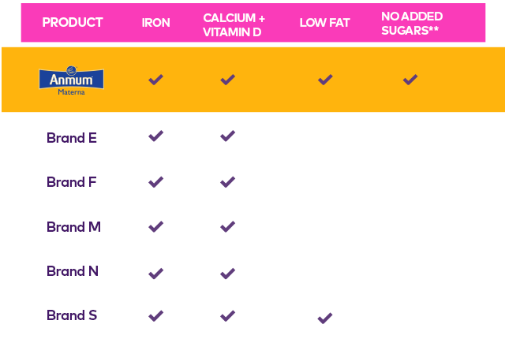505x339 pixels.
Task: Click the Brand F label
Action: click(72, 182)
